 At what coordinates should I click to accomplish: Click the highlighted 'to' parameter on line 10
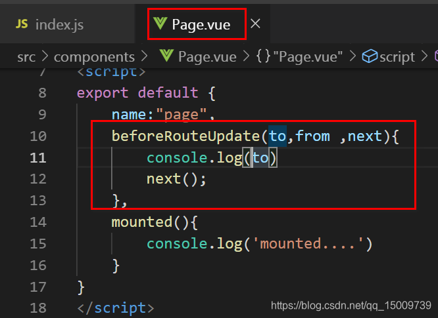[278, 136]
